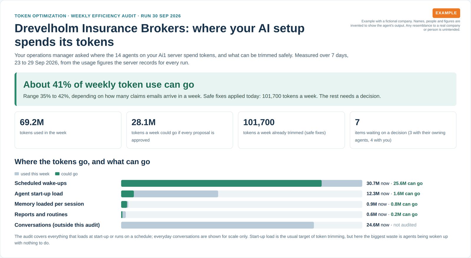Image resolution: width=471 pixels, height=258 pixels.
Task: Click the Agent start-up load bar
Action: pyautogui.click(x=170, y=194)
